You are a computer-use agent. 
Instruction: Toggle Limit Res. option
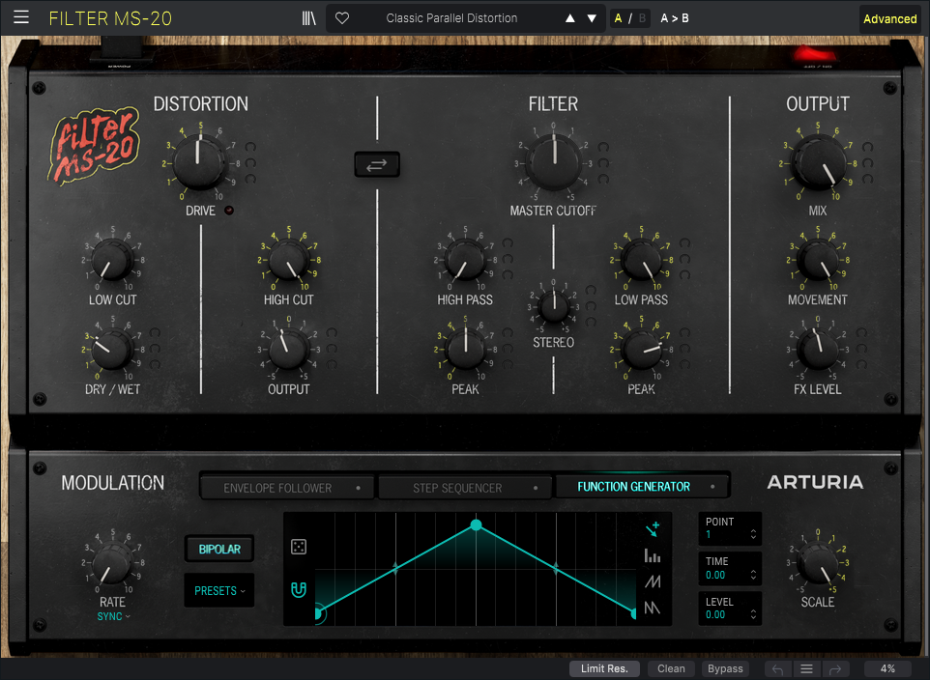coord(604,668)
